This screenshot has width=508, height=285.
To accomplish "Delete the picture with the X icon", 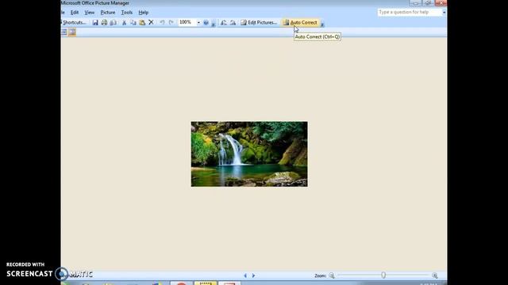I will (151, 23).
